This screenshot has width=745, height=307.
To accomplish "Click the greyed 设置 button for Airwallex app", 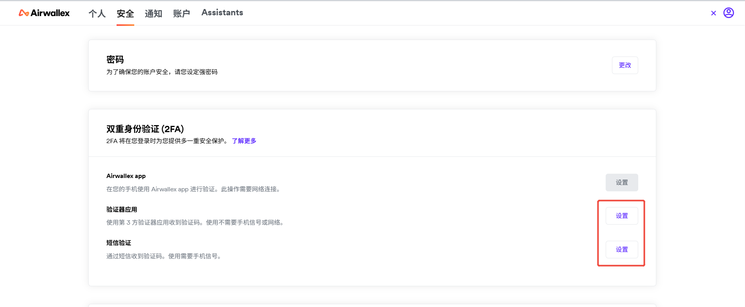I will (x=621, y=182).
